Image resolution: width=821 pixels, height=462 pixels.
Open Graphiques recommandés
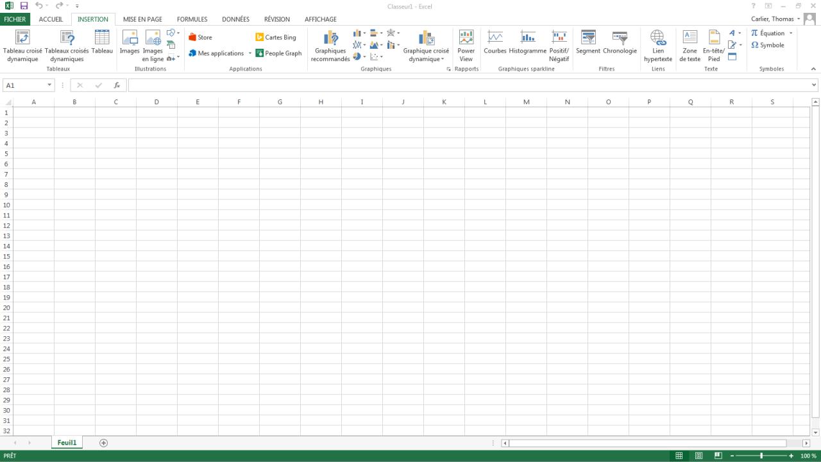click(330, 46)
